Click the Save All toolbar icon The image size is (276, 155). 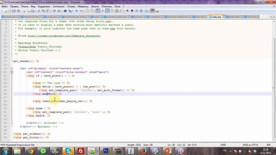tap(19, 11)
